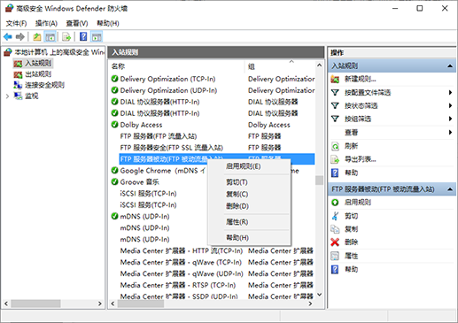The width and height of the screenshot is (458, 323).
Task: Open 按组筛选 submenu arrow
Action: (450, 119)
